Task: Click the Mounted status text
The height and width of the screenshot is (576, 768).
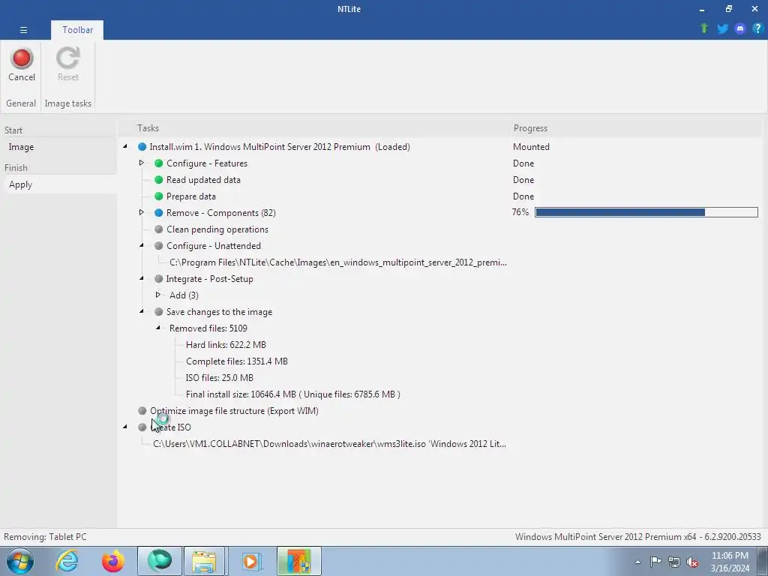Action: pyautogui.click(x=531, y=147)
